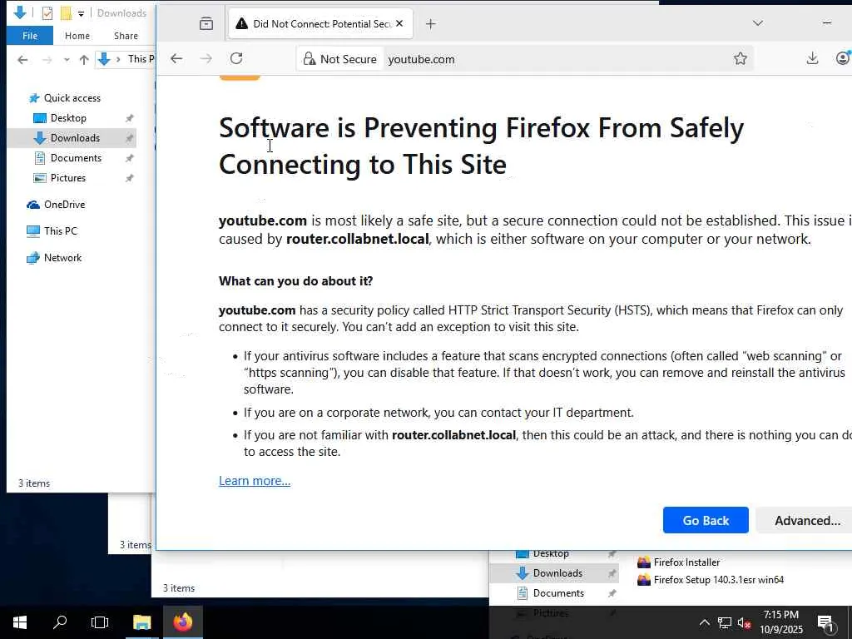Click Explorer up one level arrow

(x=84, y=60)
